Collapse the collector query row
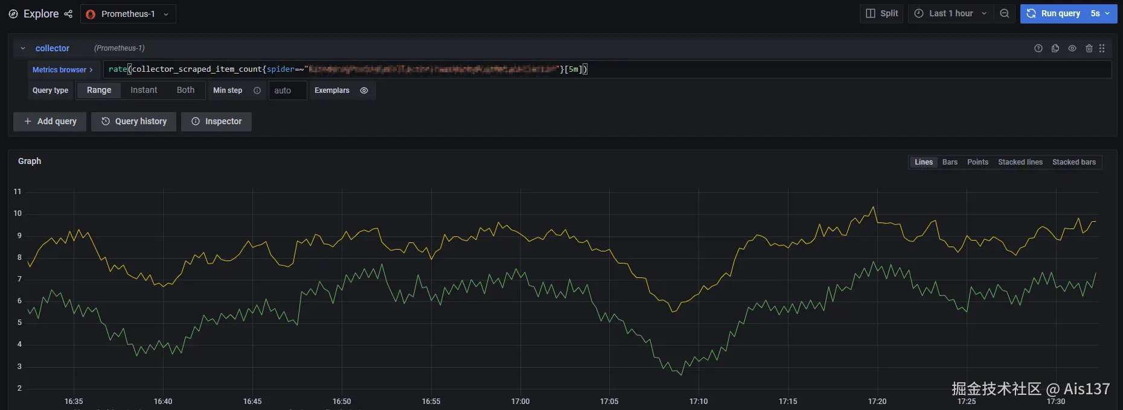 point(23,48)
